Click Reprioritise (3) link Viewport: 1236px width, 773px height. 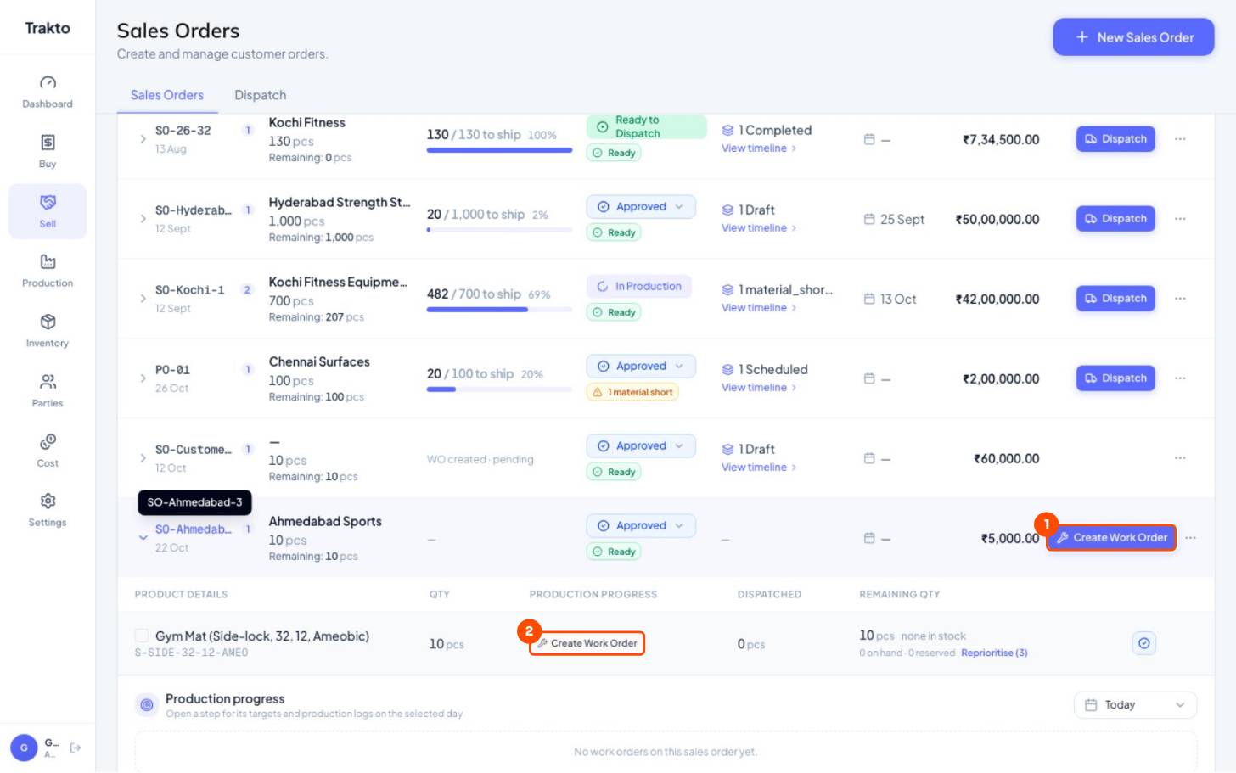(994, 653)
